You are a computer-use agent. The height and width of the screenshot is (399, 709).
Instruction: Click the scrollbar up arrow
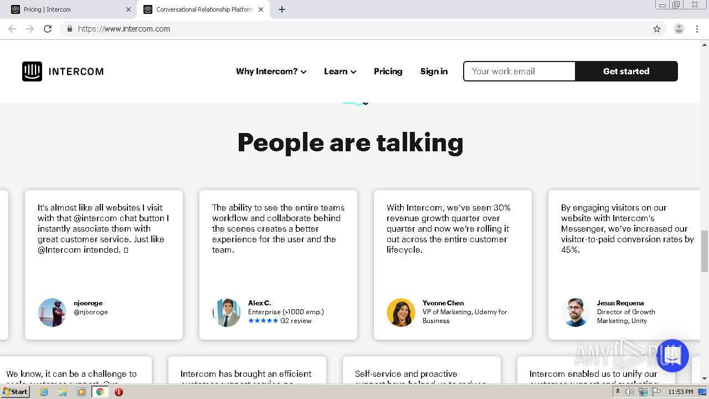705,44
